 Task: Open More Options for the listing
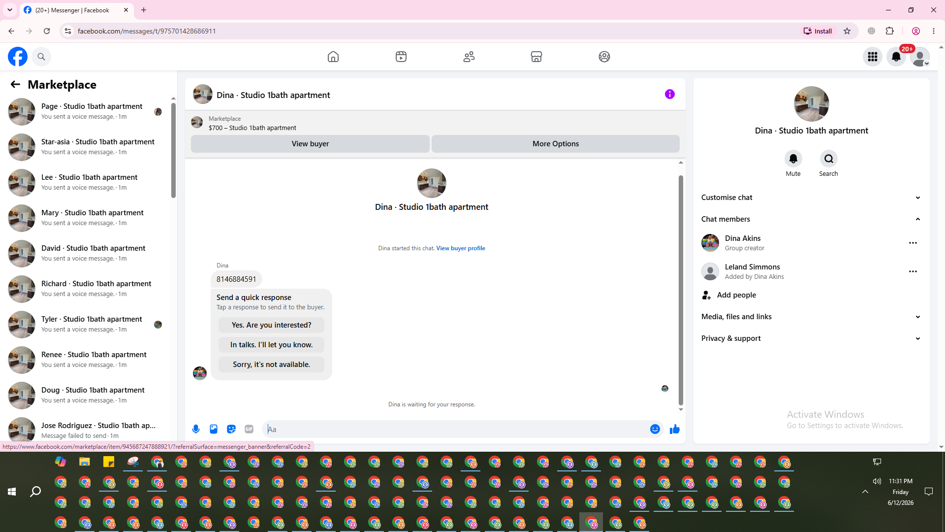pos(556,144)
